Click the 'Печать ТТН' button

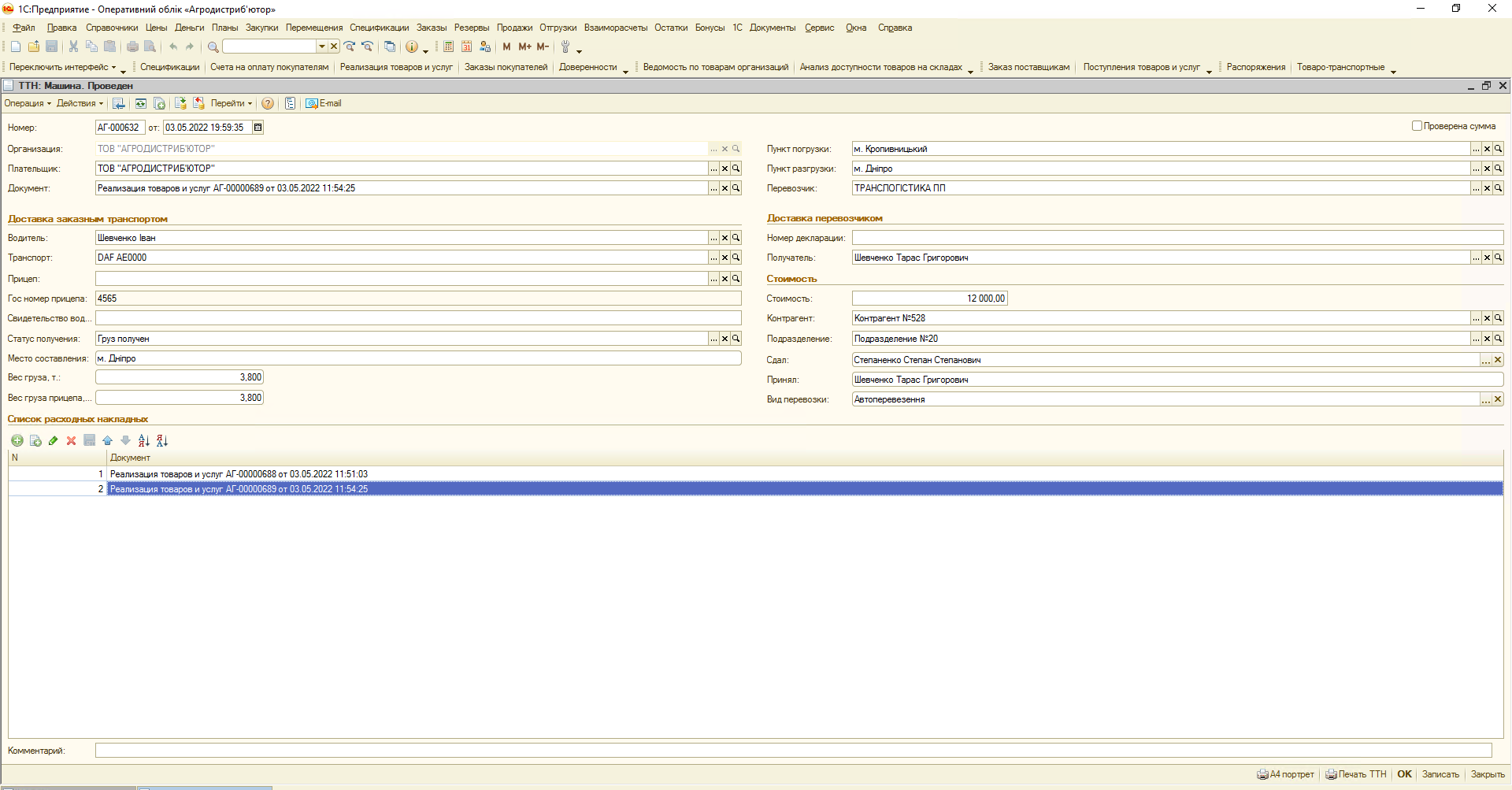pyautogui.click(x=1356, y=774)
